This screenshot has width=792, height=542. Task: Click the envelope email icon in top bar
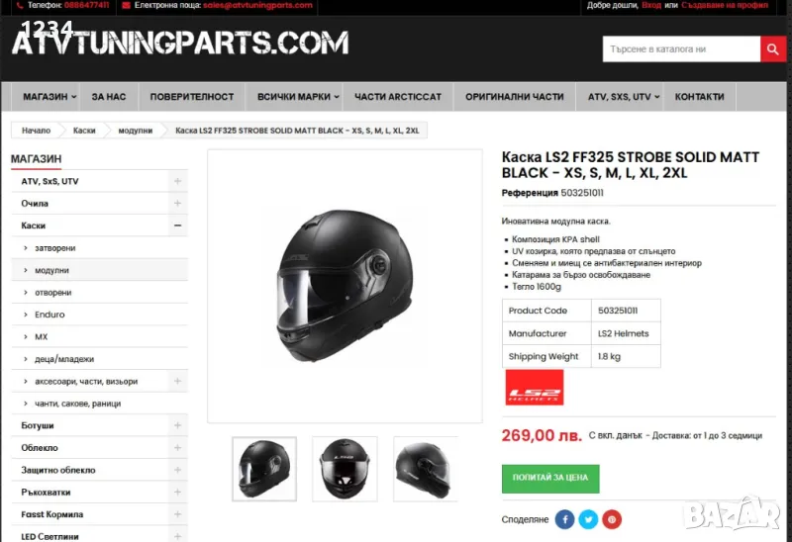pyautogui.click(x=127, y=6)
